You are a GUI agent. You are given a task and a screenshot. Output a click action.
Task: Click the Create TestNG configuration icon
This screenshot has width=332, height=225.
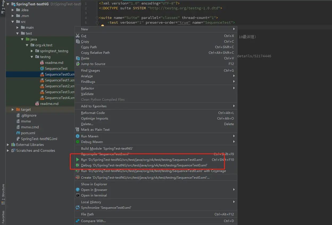[78, 177]
